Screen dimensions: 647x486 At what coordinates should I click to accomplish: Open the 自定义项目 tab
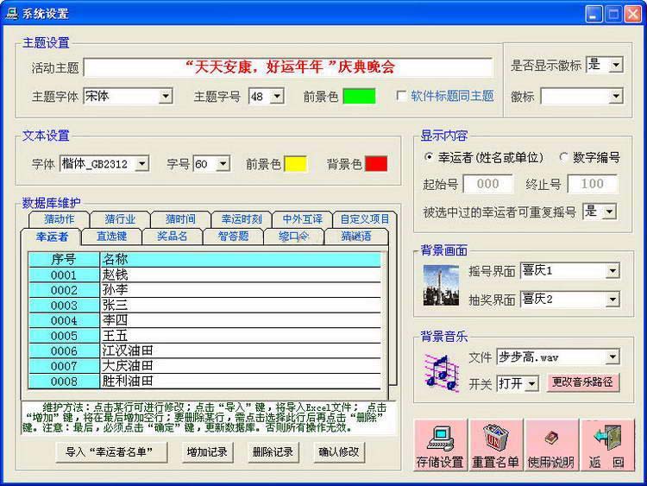tap(365, 219)
